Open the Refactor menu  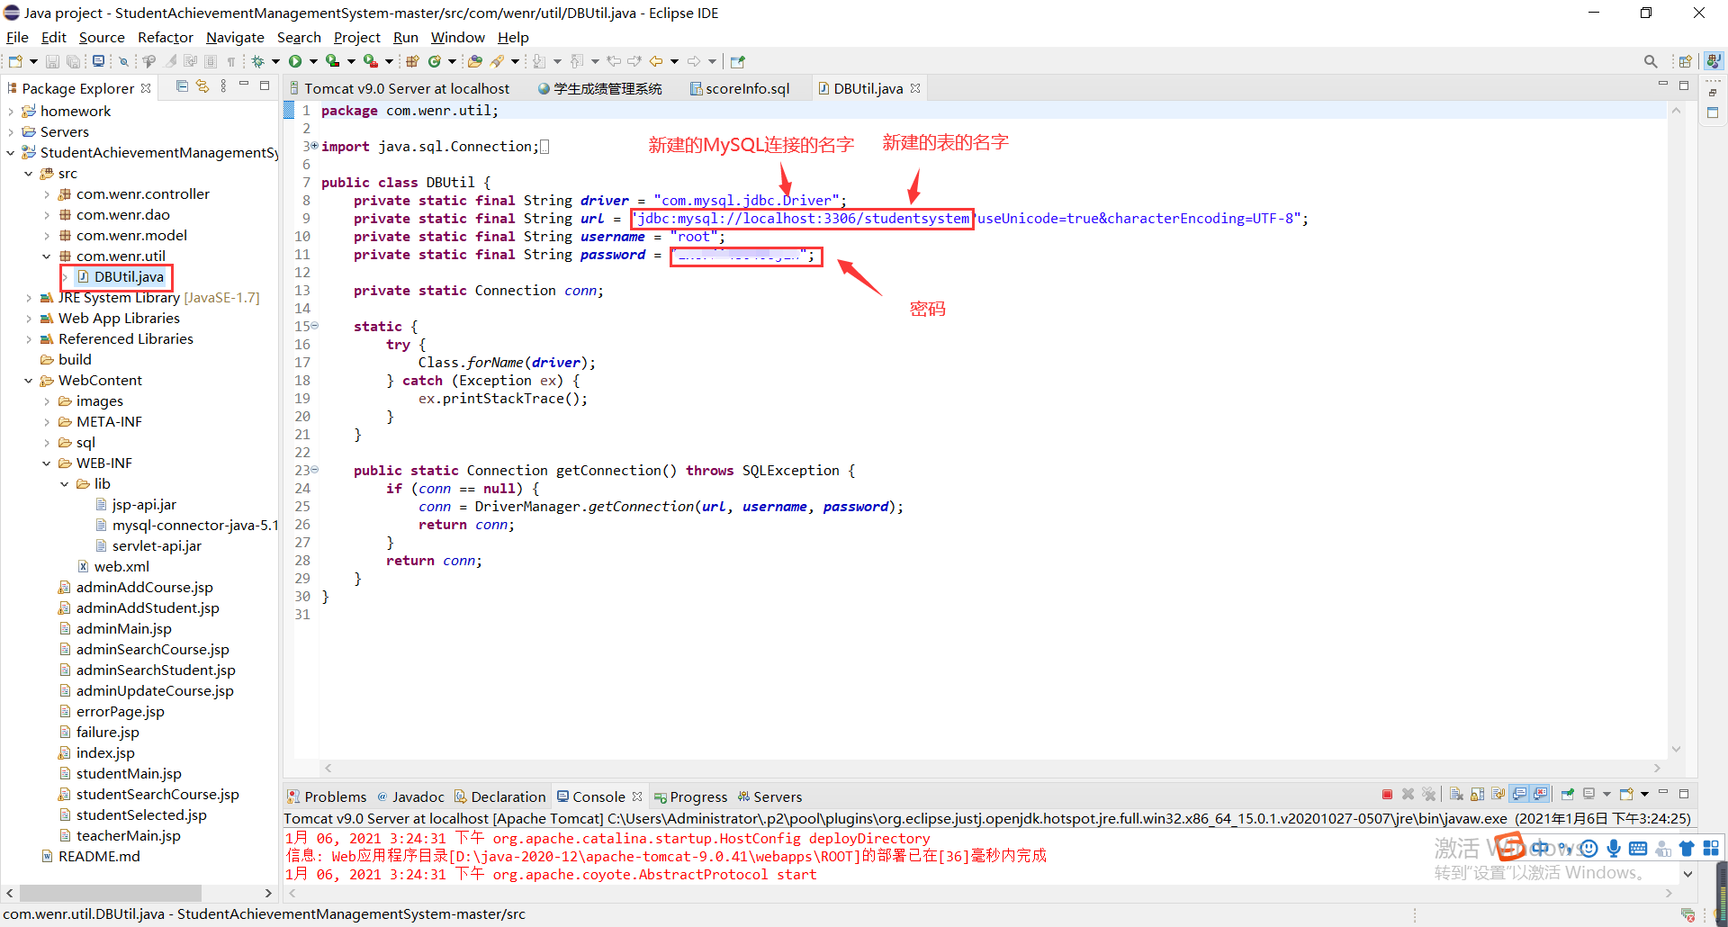pyautogui.click(x=165, y=37)
